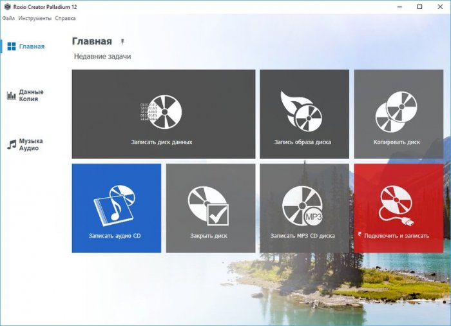This screenshot has width=451, height=326.
Task: Select the Музыка Аудио sidebar tab
Action: (25, 144)
